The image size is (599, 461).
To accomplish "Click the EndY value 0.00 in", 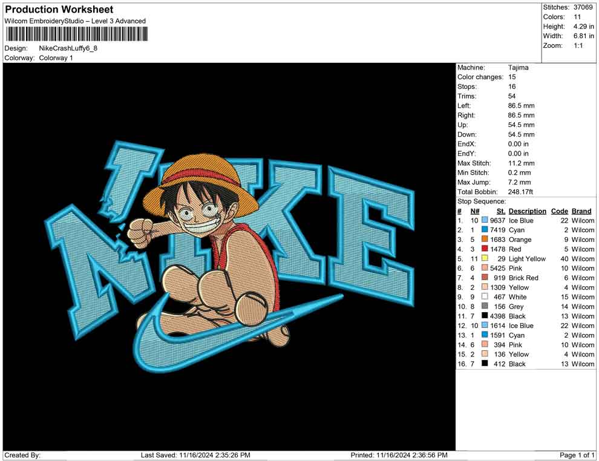I will (x=519, y=154).
